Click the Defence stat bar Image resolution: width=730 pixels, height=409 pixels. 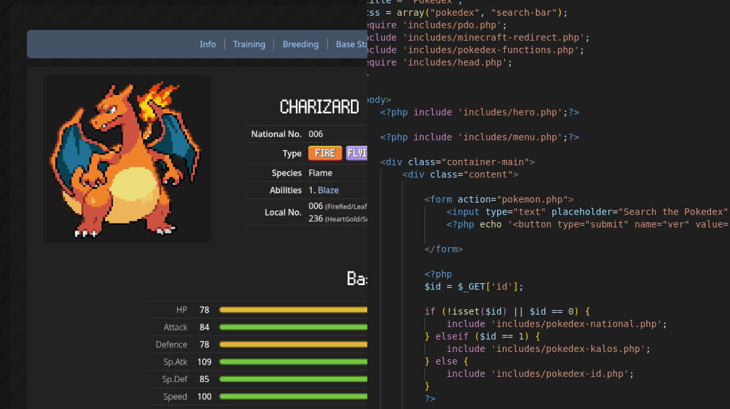[293, 344]
